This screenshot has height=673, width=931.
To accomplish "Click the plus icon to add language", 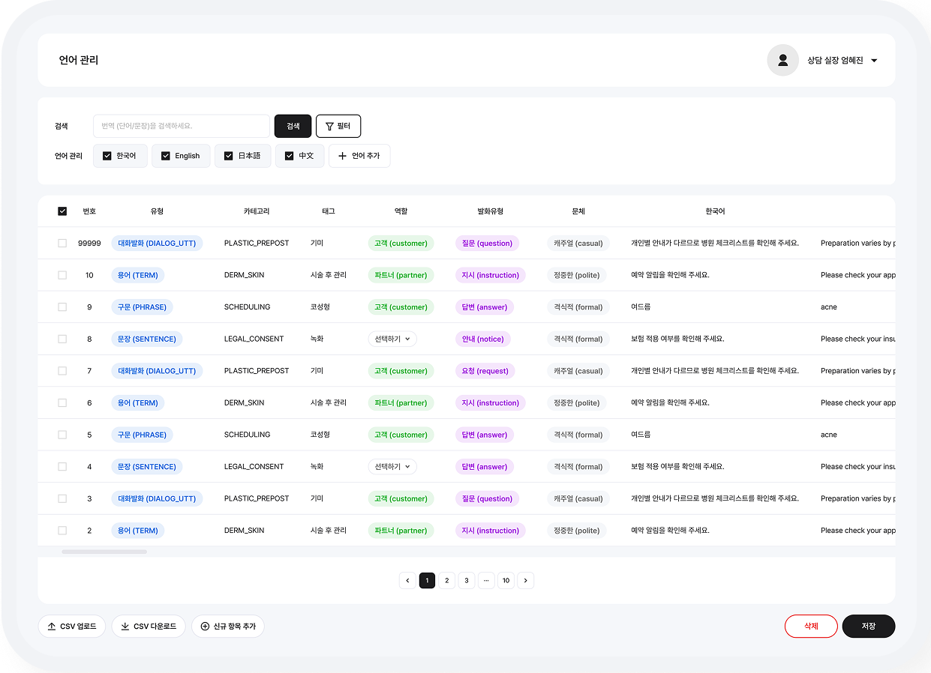I will click(x=343, y=156).
